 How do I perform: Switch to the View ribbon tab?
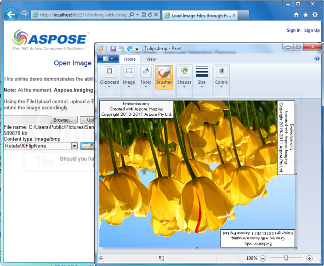[x=151, y=59]
